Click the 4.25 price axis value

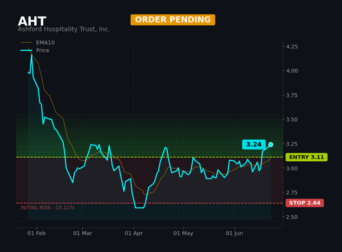[x=292, y=46]
